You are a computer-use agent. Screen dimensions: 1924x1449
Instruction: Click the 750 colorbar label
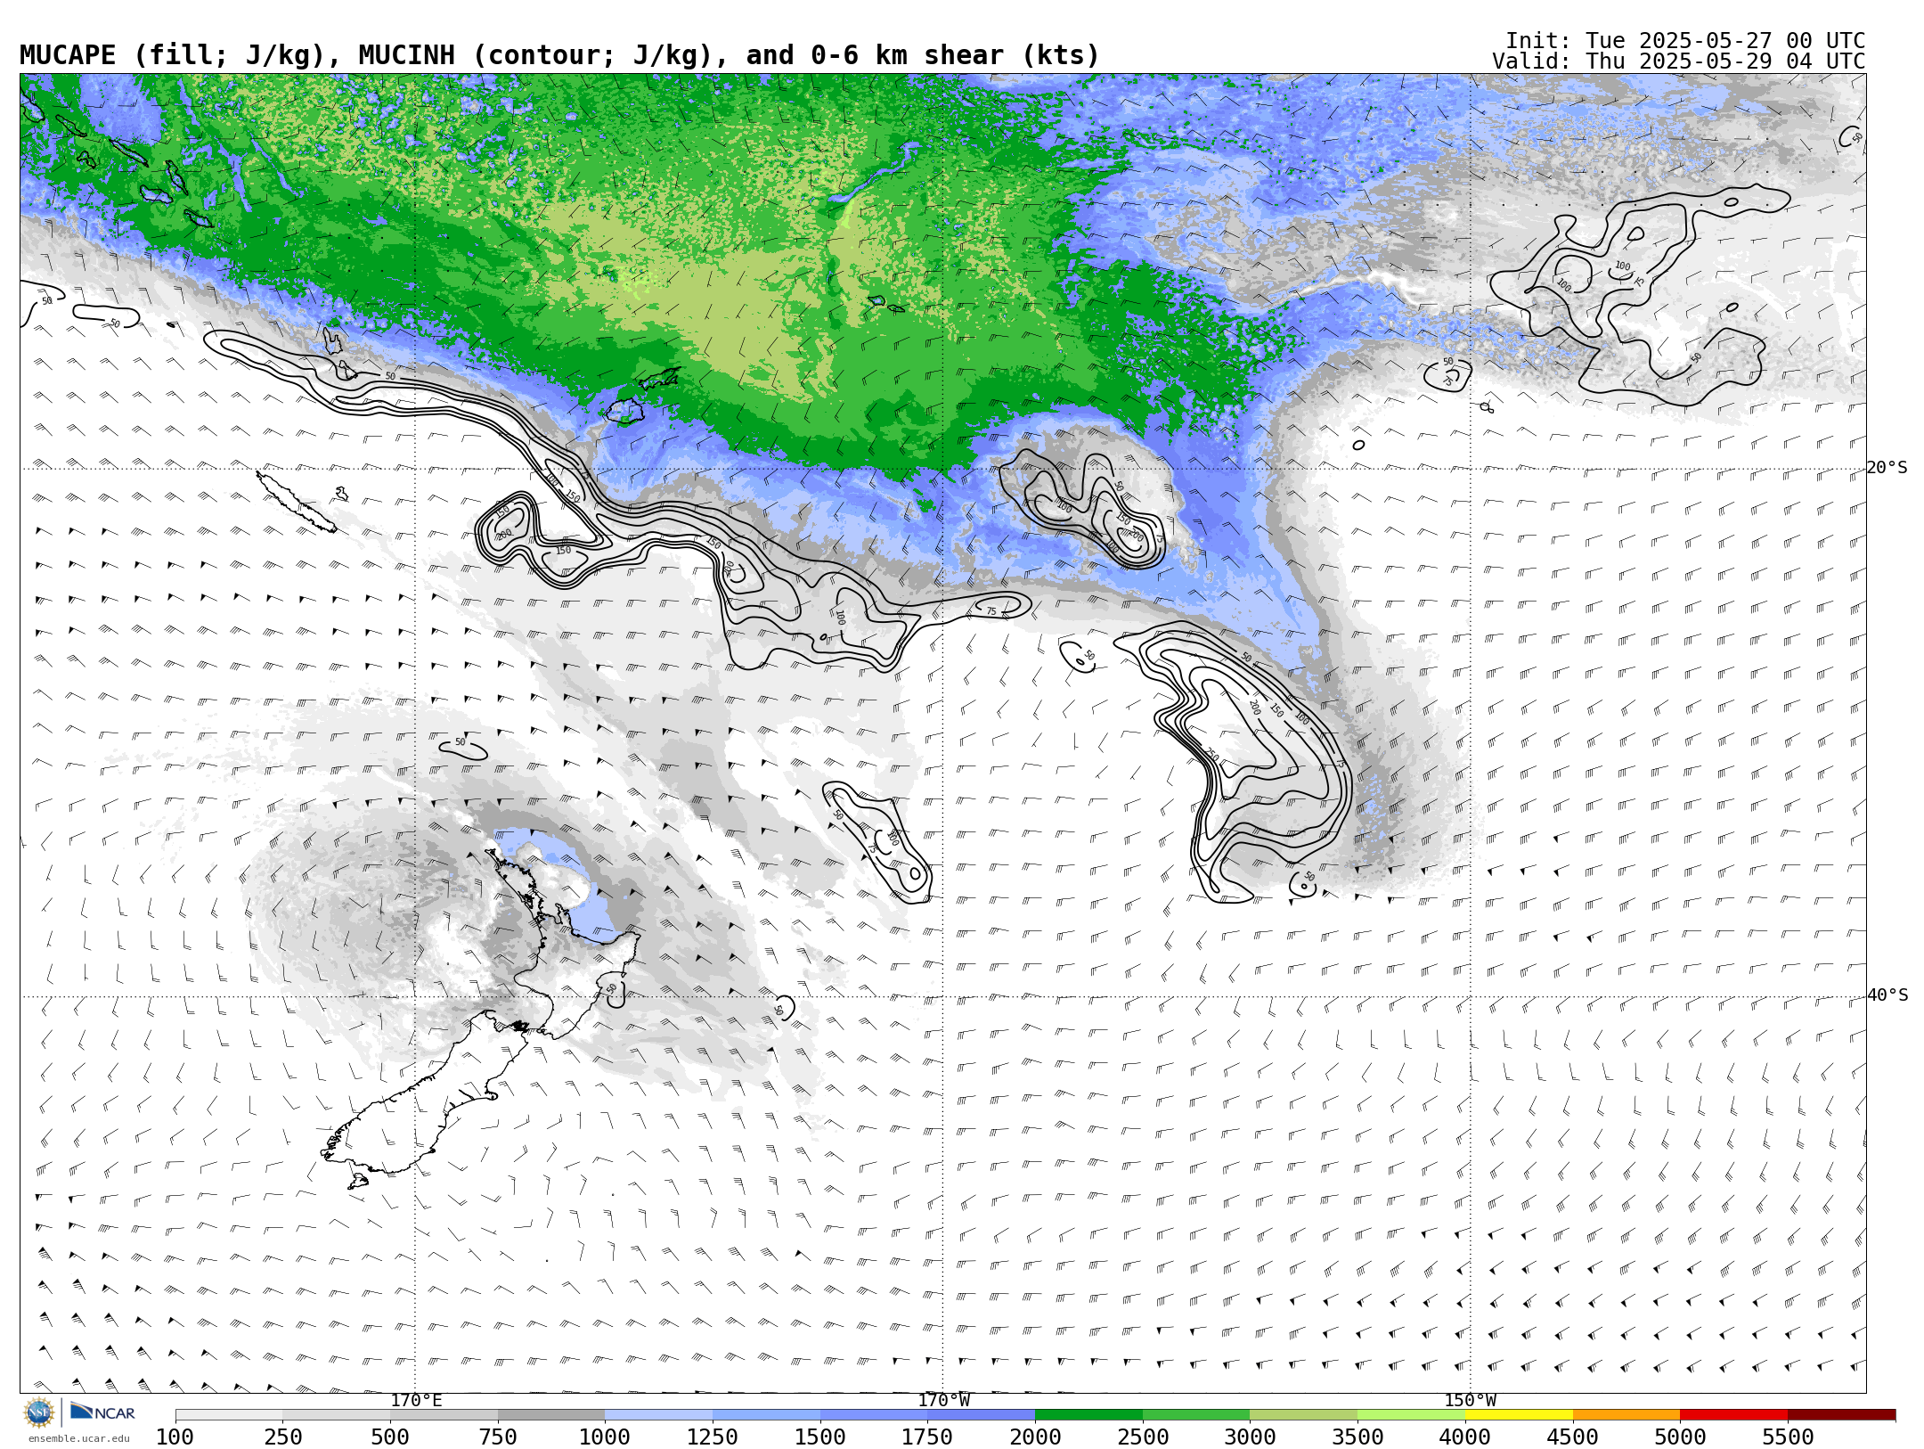(498, 1437)
